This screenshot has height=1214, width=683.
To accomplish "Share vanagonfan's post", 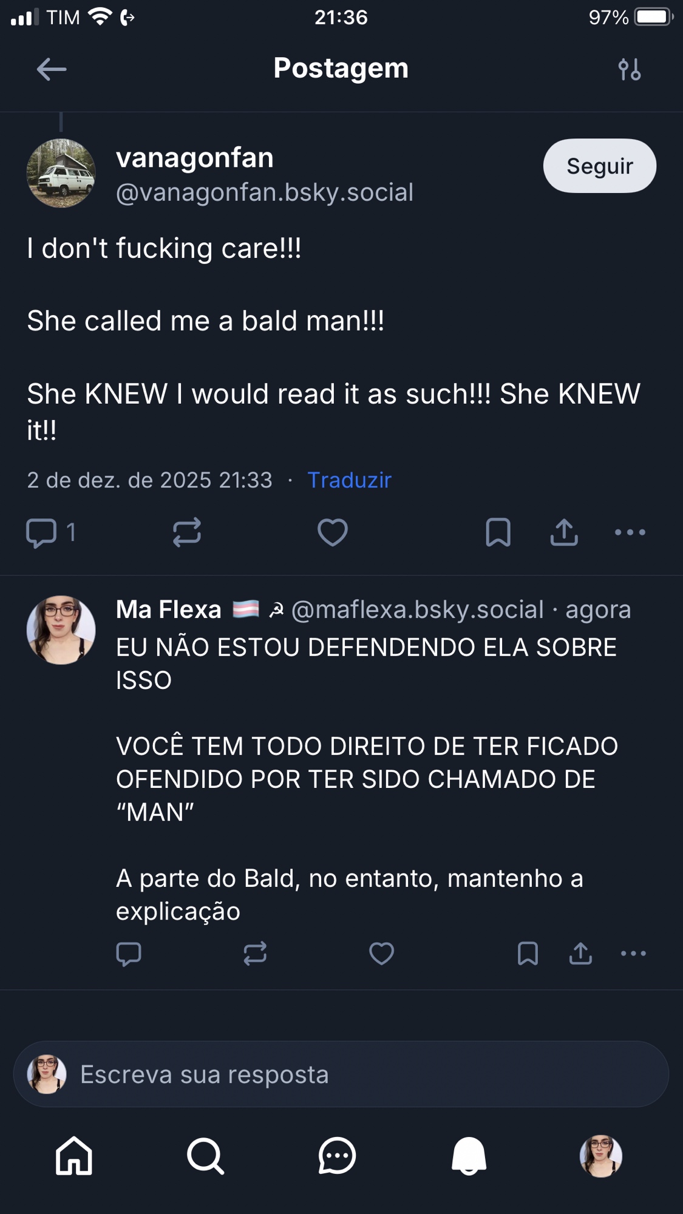I will [x=564, y=532].
